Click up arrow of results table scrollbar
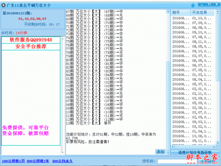Image resolution: width=221 pixels, height=166 pixels. pos(217,11)
